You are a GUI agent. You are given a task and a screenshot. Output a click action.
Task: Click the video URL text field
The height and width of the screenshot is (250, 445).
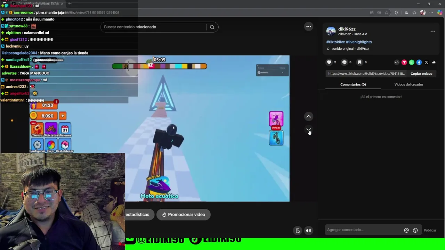tap(366, 74)
